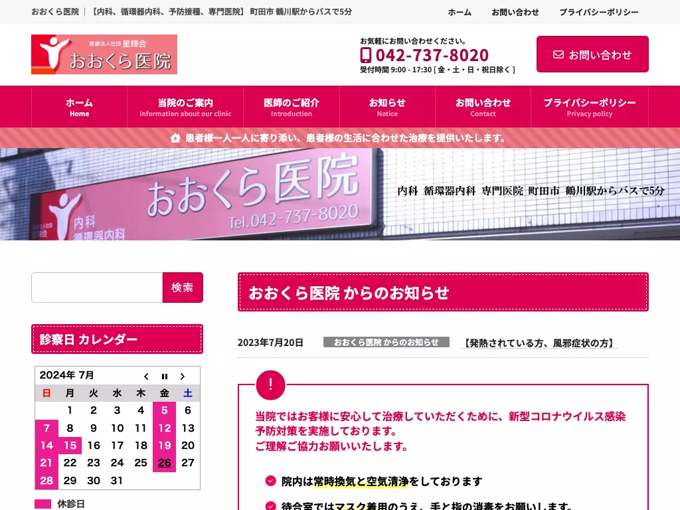Go to next month in calendar

tap(183, 377)
